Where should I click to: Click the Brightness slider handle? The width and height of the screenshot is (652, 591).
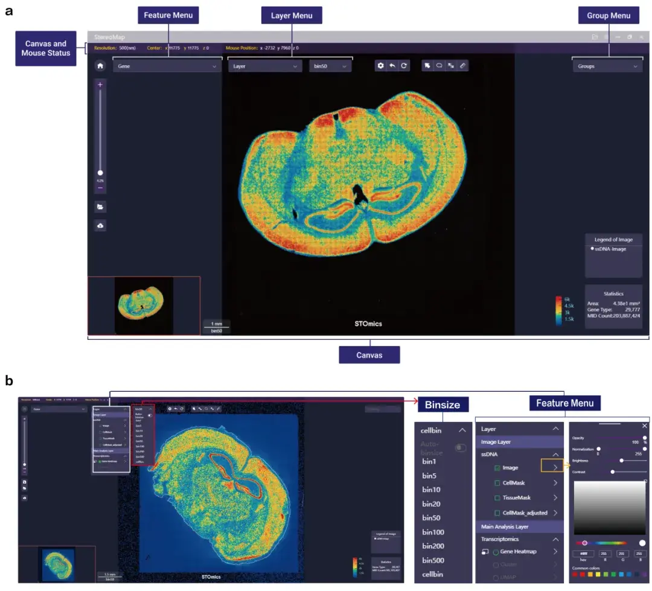pyautogui.click(x=622, y=461)
